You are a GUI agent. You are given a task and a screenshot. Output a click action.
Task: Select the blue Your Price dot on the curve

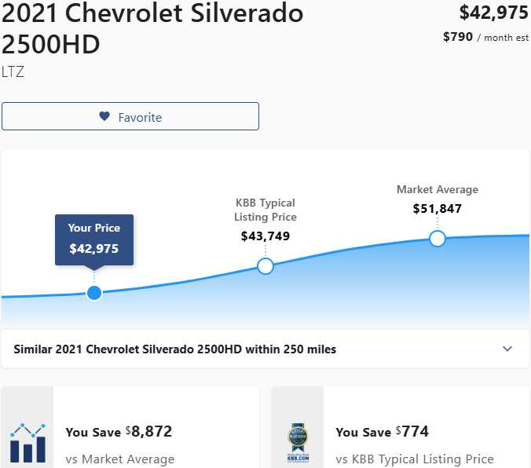pos(94,293)
